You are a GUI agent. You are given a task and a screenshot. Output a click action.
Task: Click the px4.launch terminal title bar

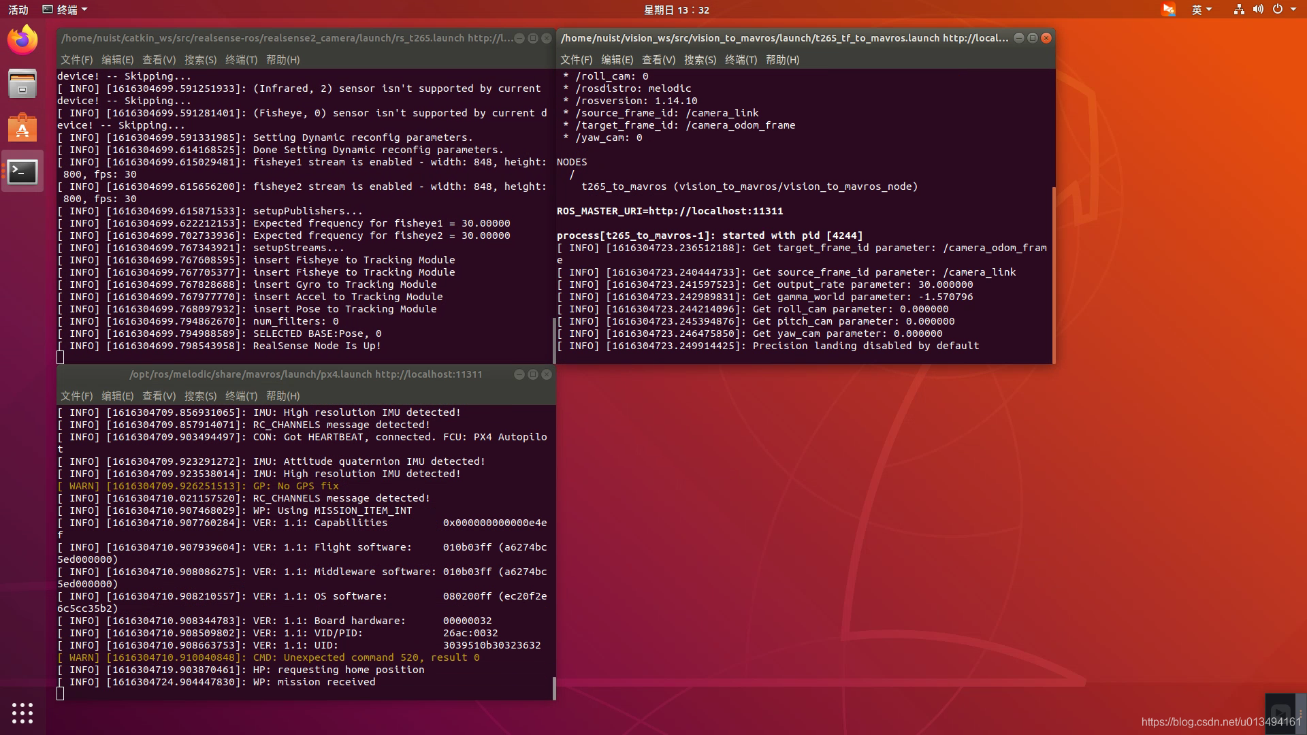[x=306, y=374]
